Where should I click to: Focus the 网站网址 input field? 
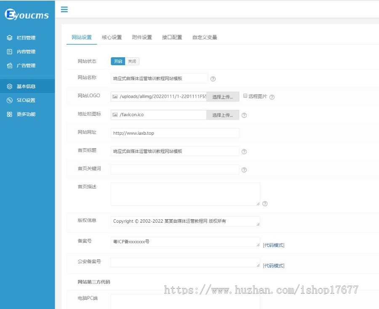coord(175,133)
